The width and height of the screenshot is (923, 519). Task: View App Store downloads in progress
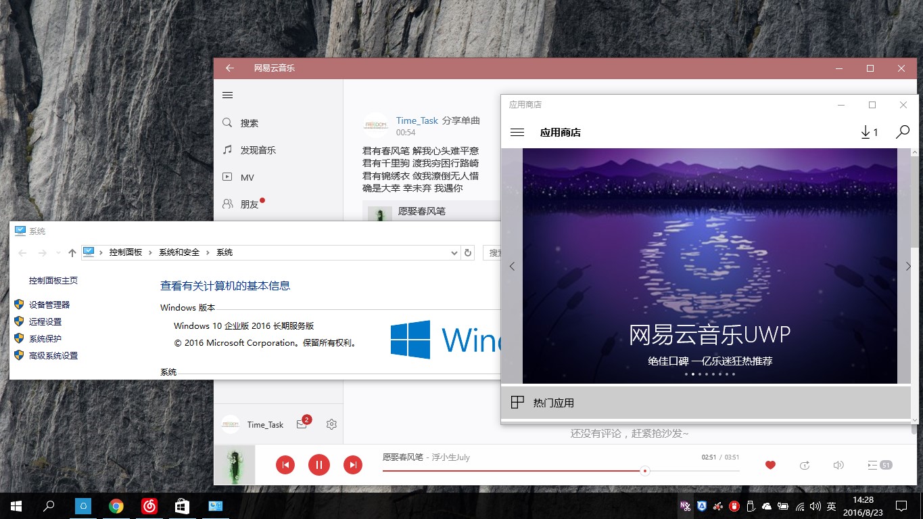coord(869,133)
